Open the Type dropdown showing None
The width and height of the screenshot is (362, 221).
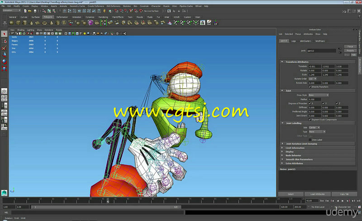317,131
